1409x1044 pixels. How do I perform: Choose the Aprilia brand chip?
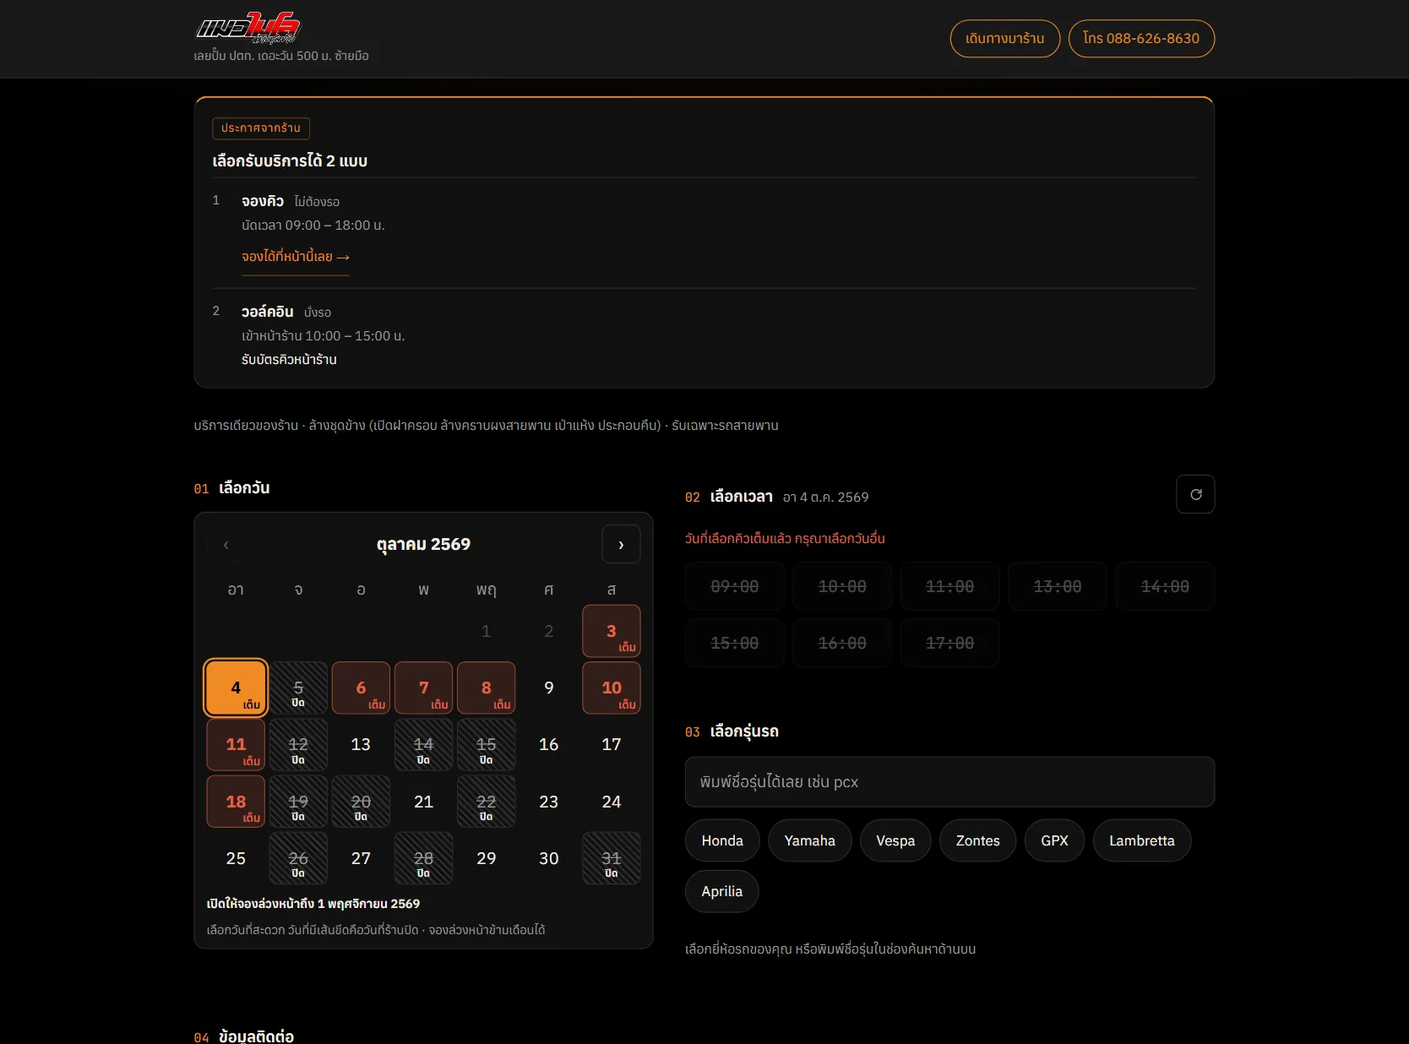721,891
